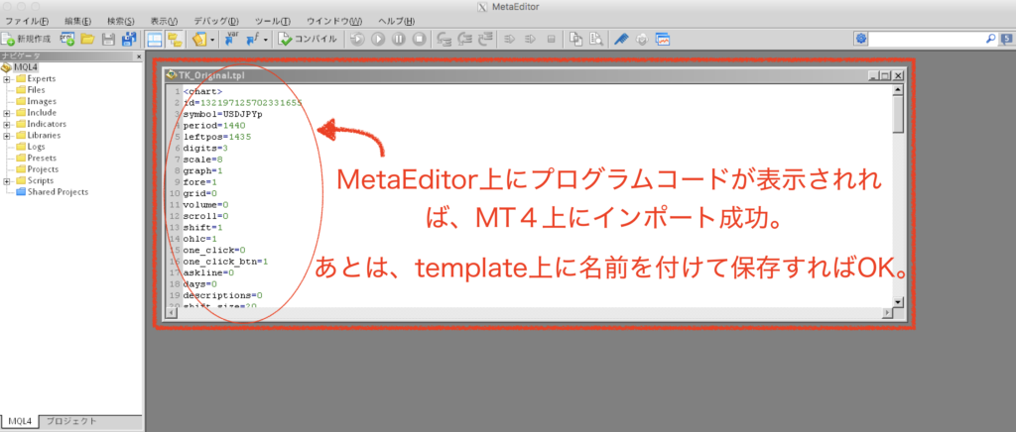Screen dimensions: 1016x432
Task: Toggle the Navigator panel view button
Action: [154, 39]
